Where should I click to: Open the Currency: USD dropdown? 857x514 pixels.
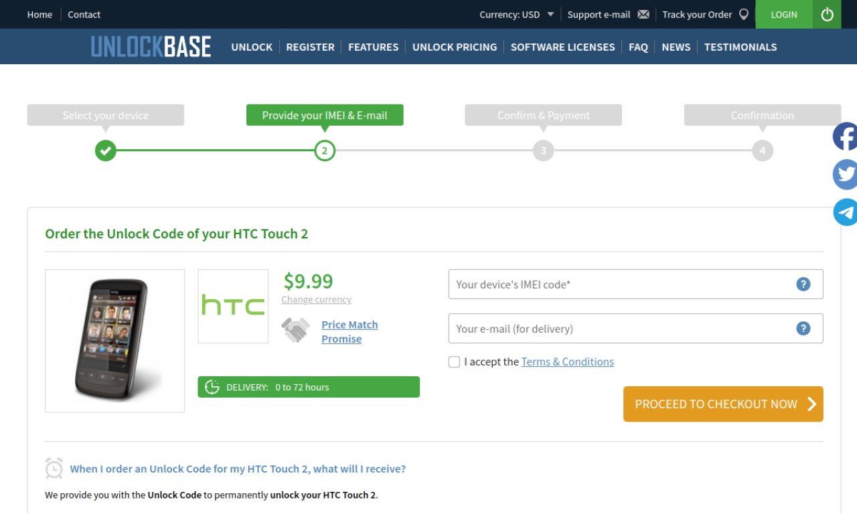click(x=516, y=14)
